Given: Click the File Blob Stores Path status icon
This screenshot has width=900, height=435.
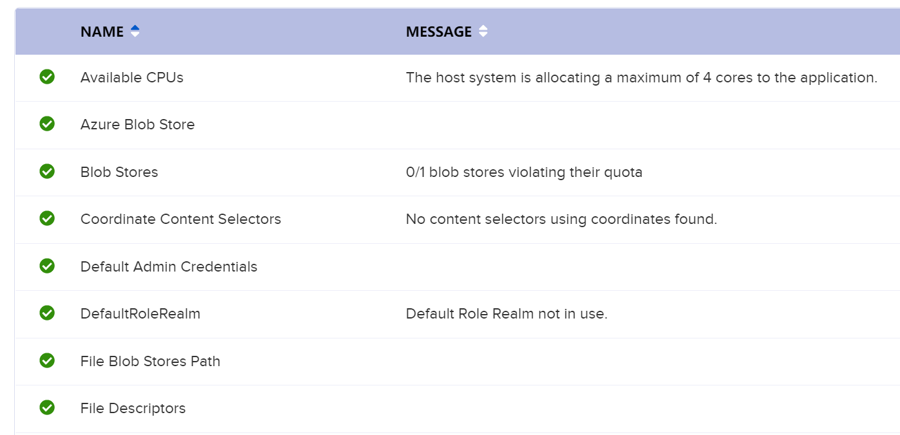Looking at the screenshot, I should click(47, 360).
